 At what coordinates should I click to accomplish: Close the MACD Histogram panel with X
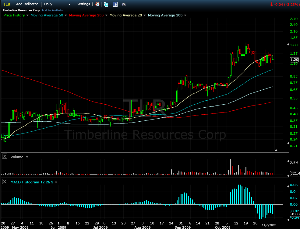point(5,182)
